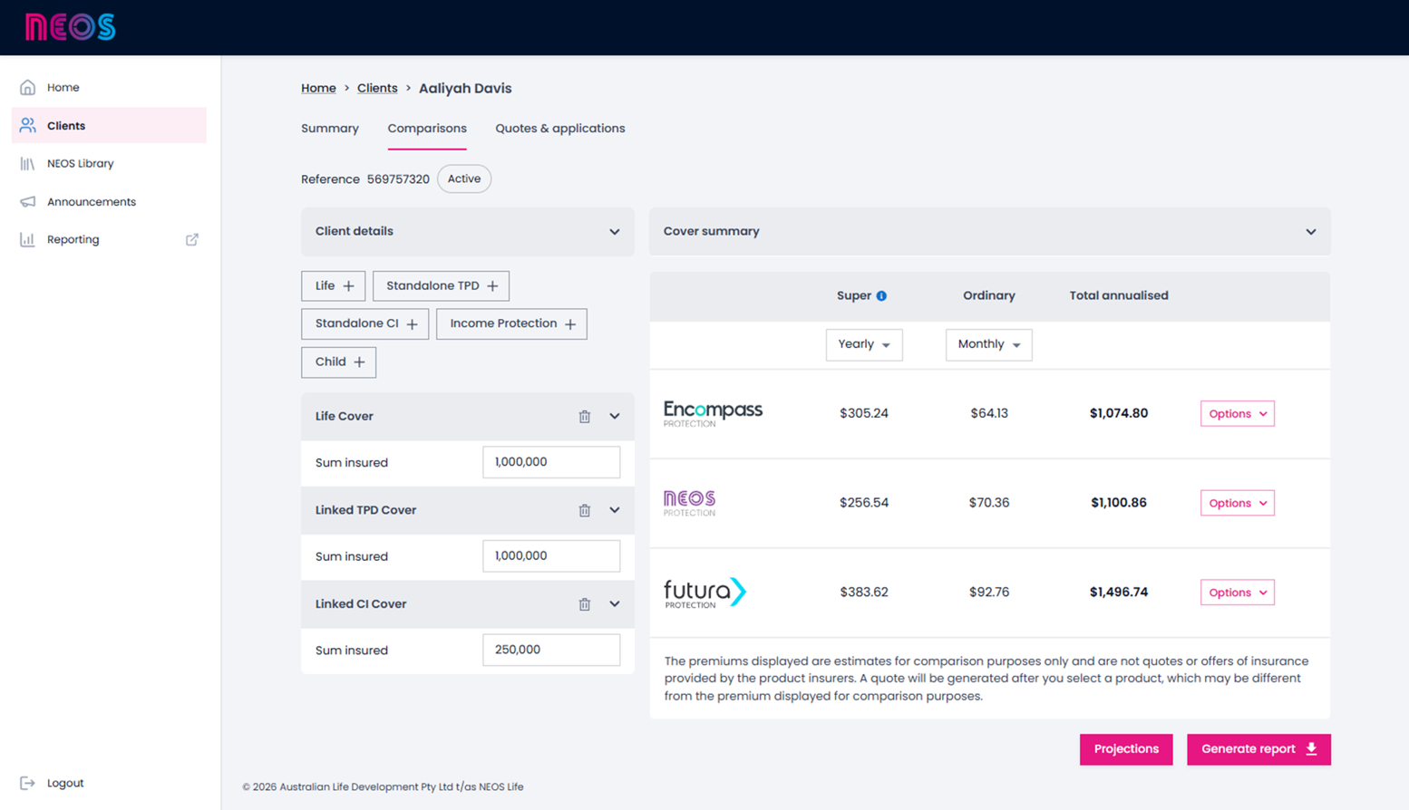Expand the Options dropdown for Encompass Protection
This screenshot has width=1409, height=810.
click(x=1237, y=414)
